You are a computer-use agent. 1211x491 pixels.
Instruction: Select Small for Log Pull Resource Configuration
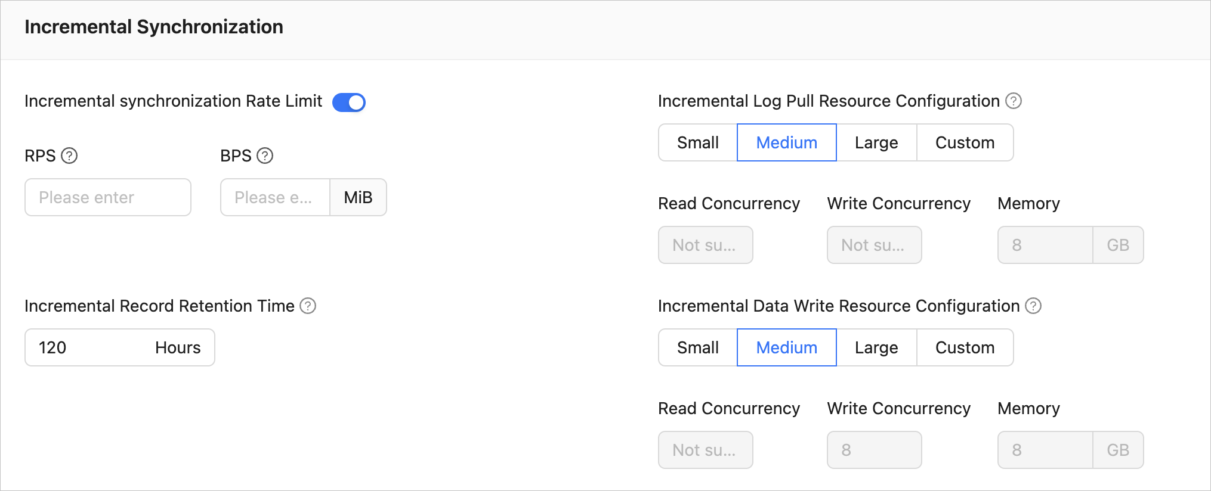tap(698, 142)
